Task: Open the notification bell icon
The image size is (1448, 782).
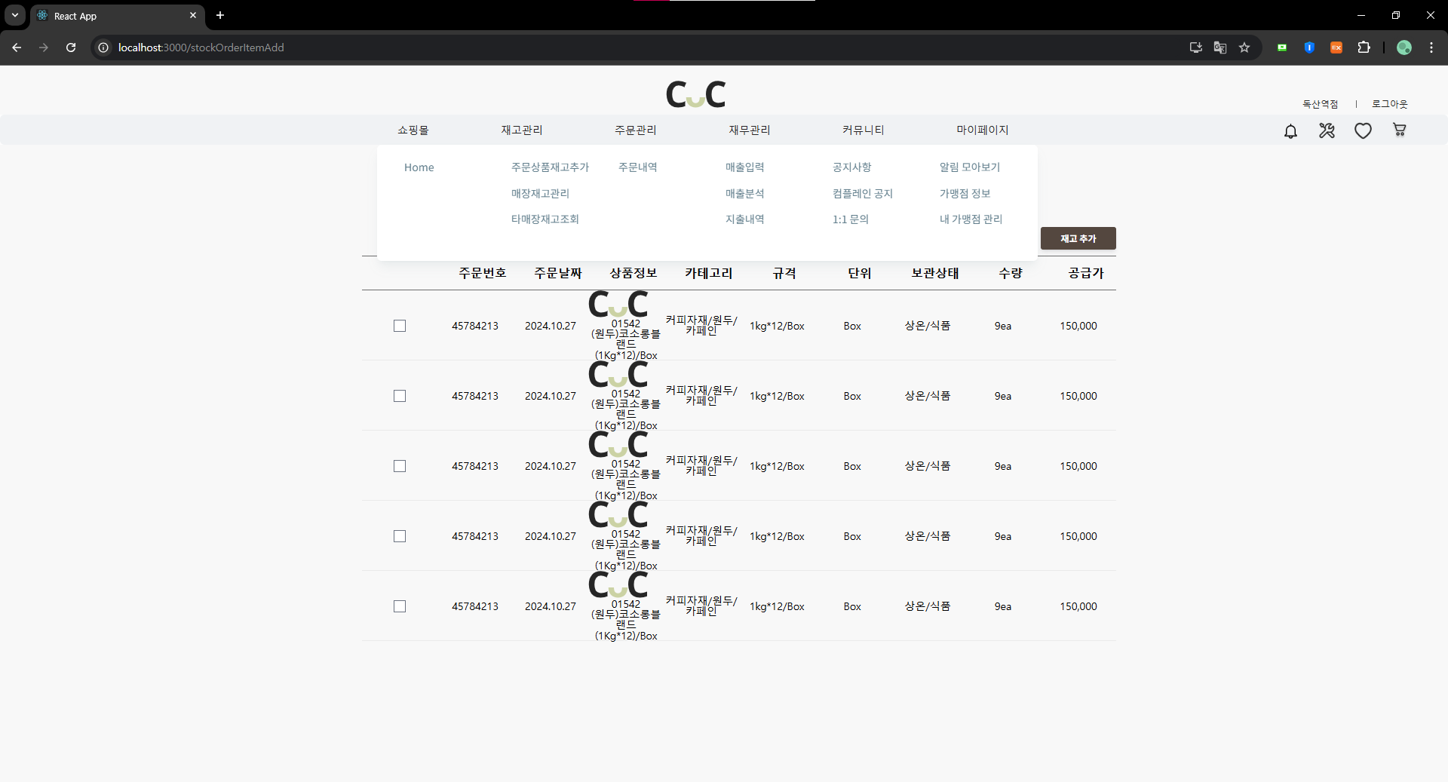Action: pos(1290,131)
